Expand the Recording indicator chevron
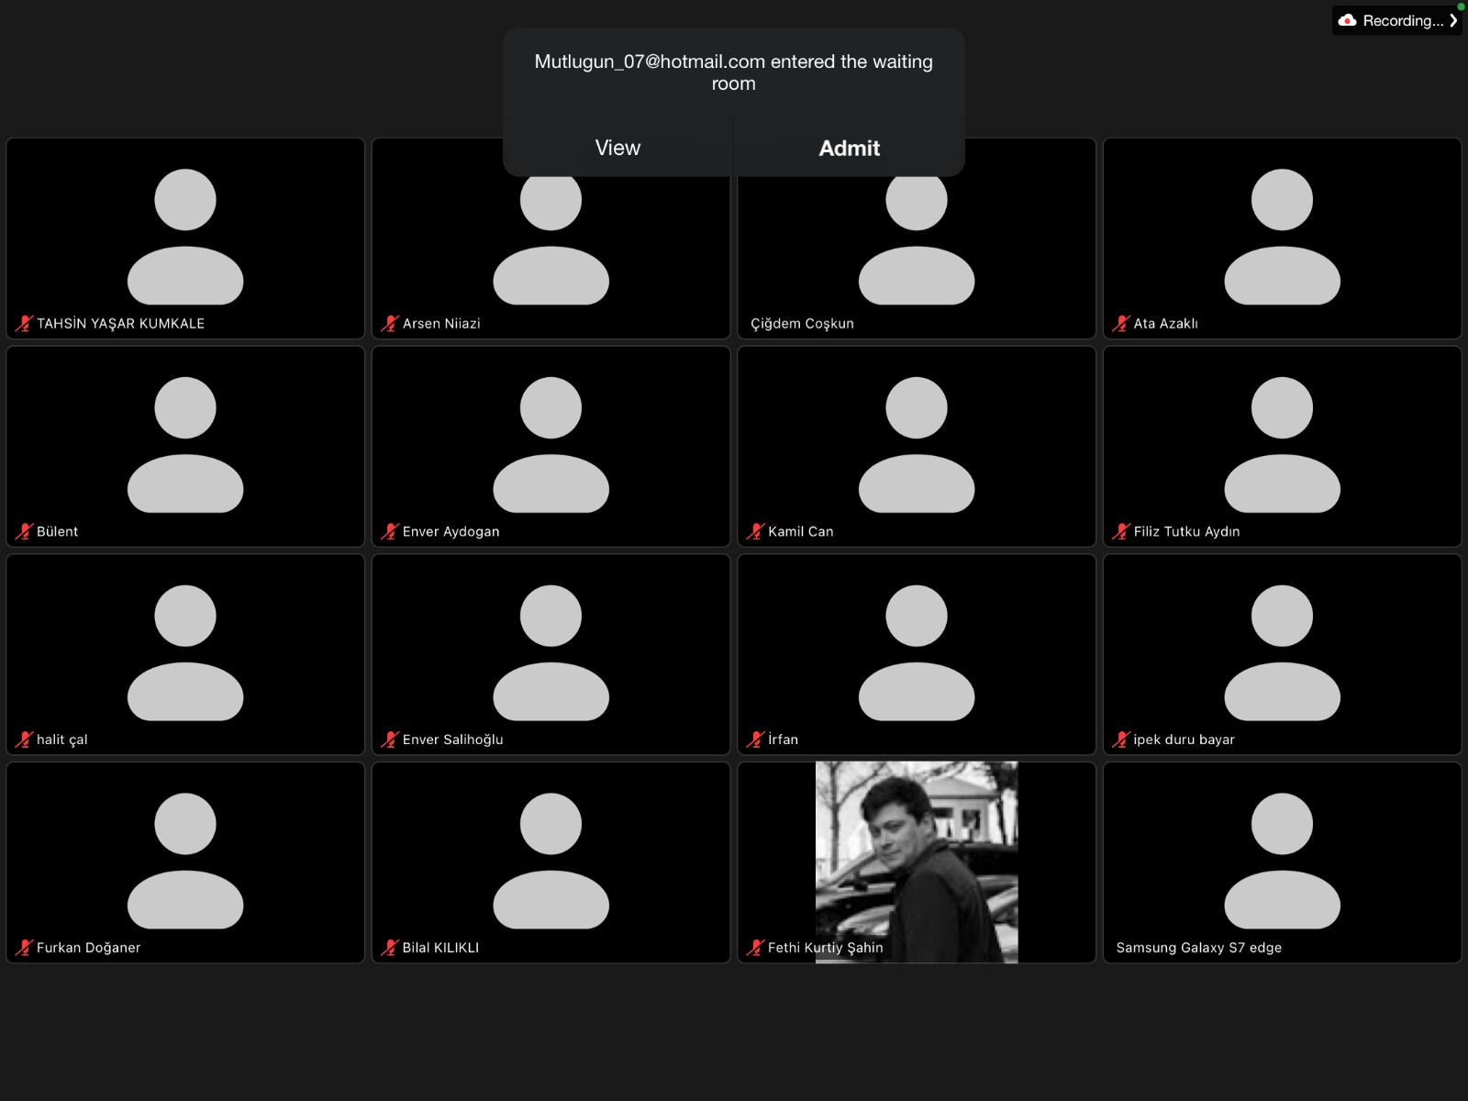The width and height of the screenshot is (1468, 1101). coord(1453,20)
